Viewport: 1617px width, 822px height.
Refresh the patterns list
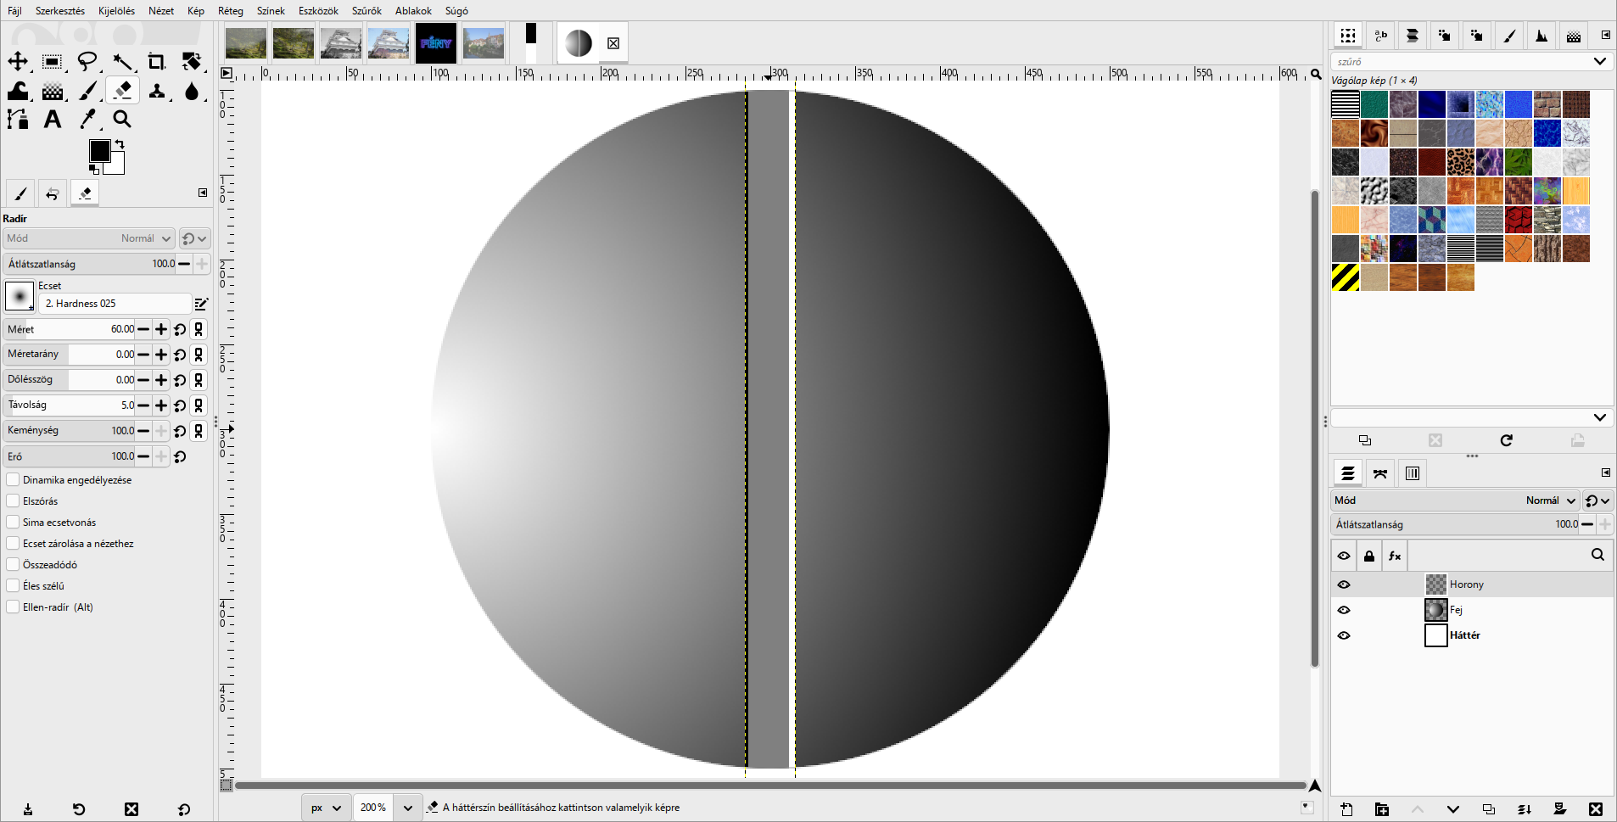coord(1506,440)
